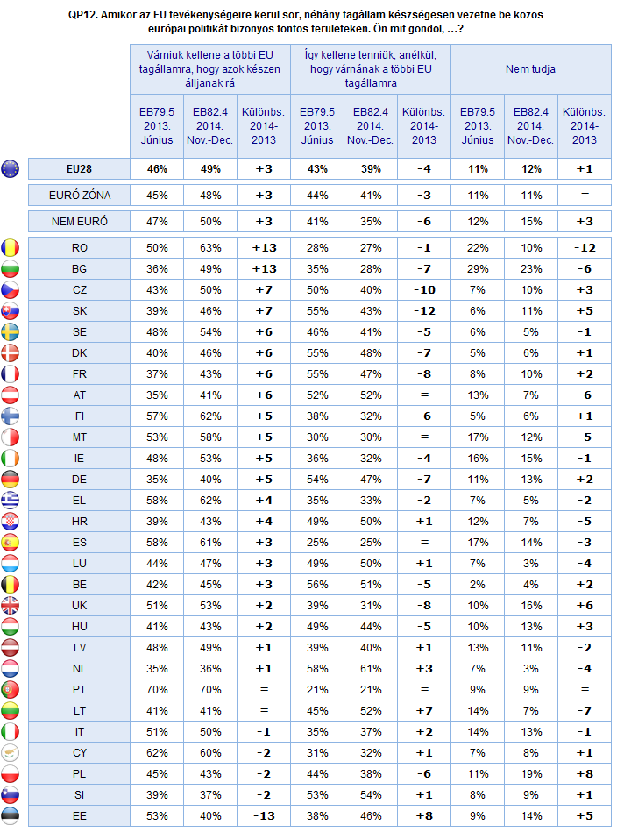
Task: Click the Finland flag icon
Action: pyautogui.click(x=11, y=416)
